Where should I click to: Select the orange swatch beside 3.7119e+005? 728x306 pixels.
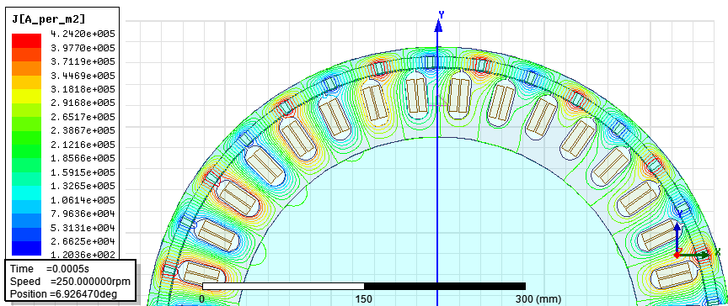click(26, 69)
